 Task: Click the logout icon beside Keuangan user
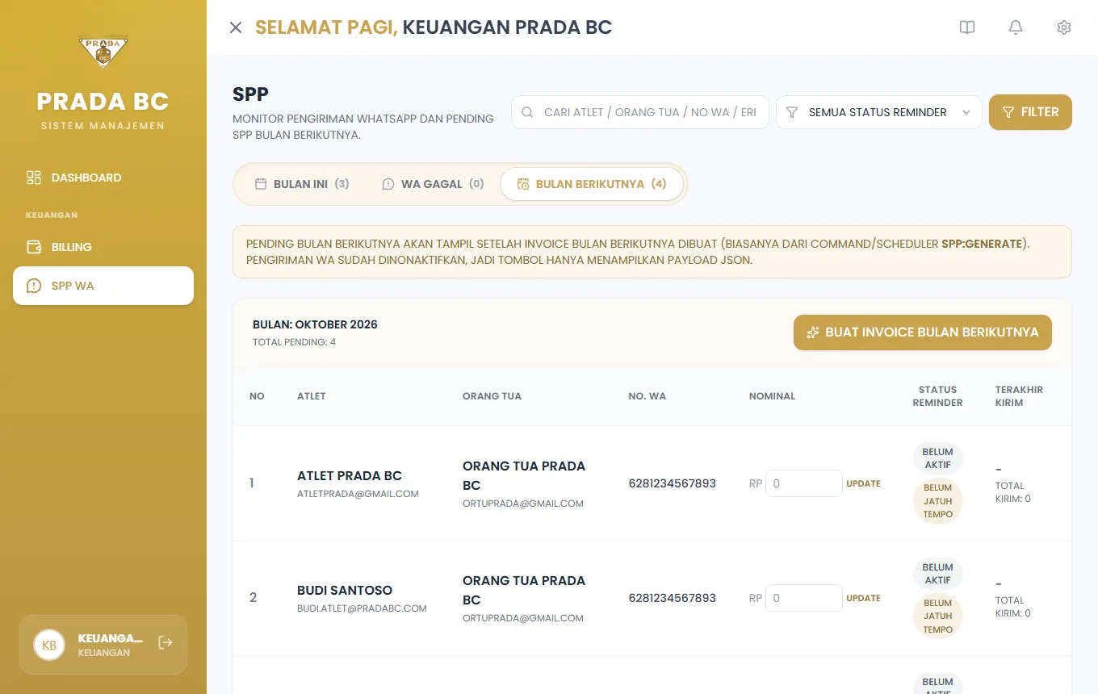point(166,642)
